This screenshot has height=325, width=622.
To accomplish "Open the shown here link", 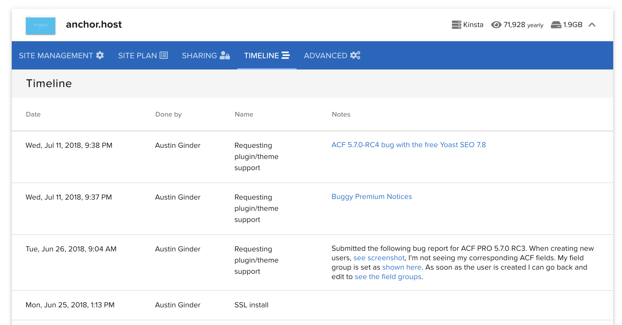I will coord(402,267).
